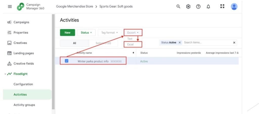Open search with the magnifier icon

178,7
